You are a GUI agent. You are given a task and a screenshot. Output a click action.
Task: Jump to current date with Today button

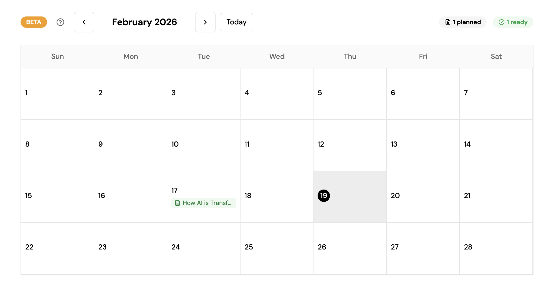[236, 22]
